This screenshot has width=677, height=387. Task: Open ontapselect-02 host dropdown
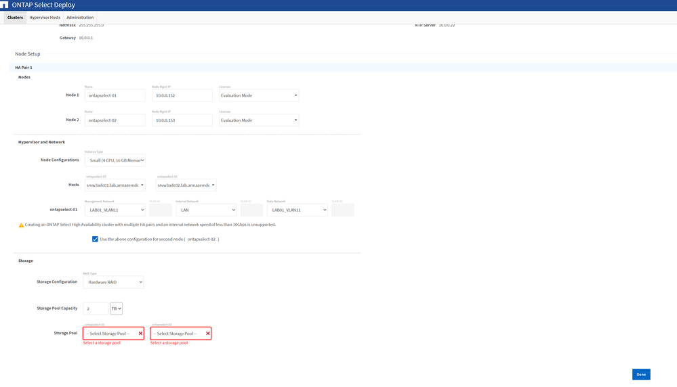186,185
